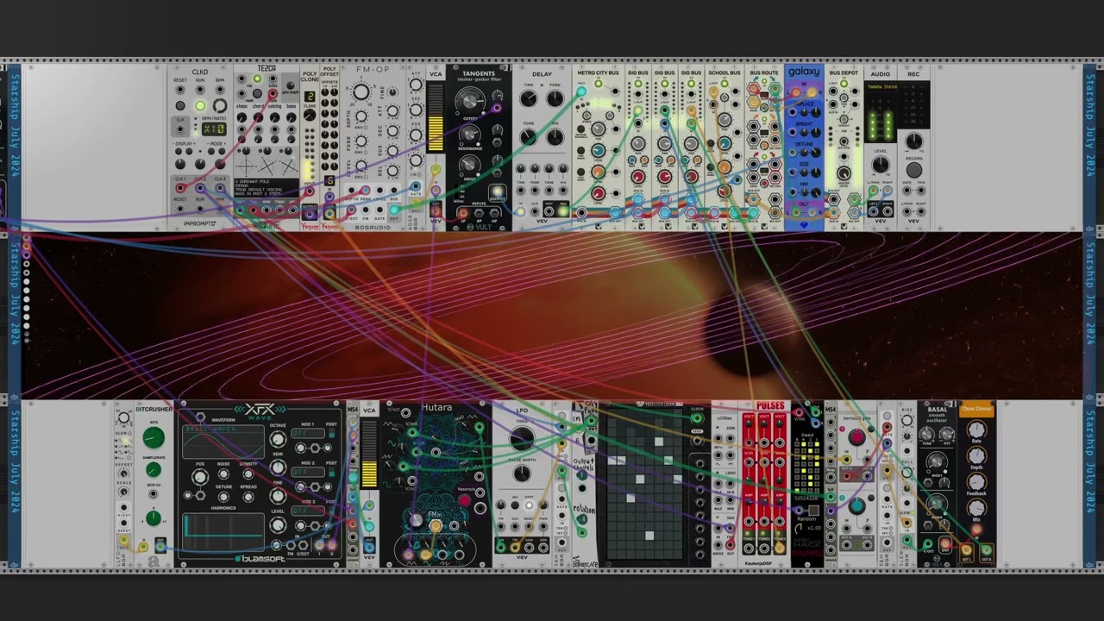Click the Random button on the Seed module
Image resolution: width=1104 pixels, height=621 pixels.
(x=813, y=511)
